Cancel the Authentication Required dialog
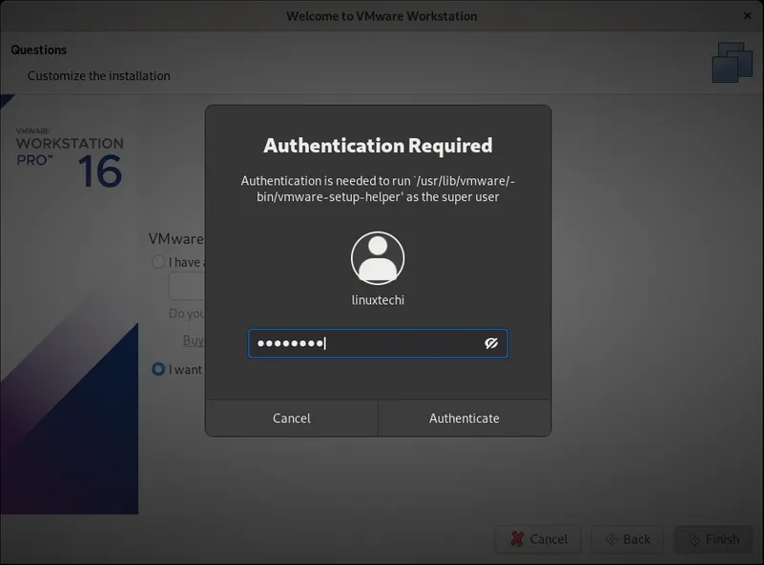764x565 pixels. click(291, 418)
